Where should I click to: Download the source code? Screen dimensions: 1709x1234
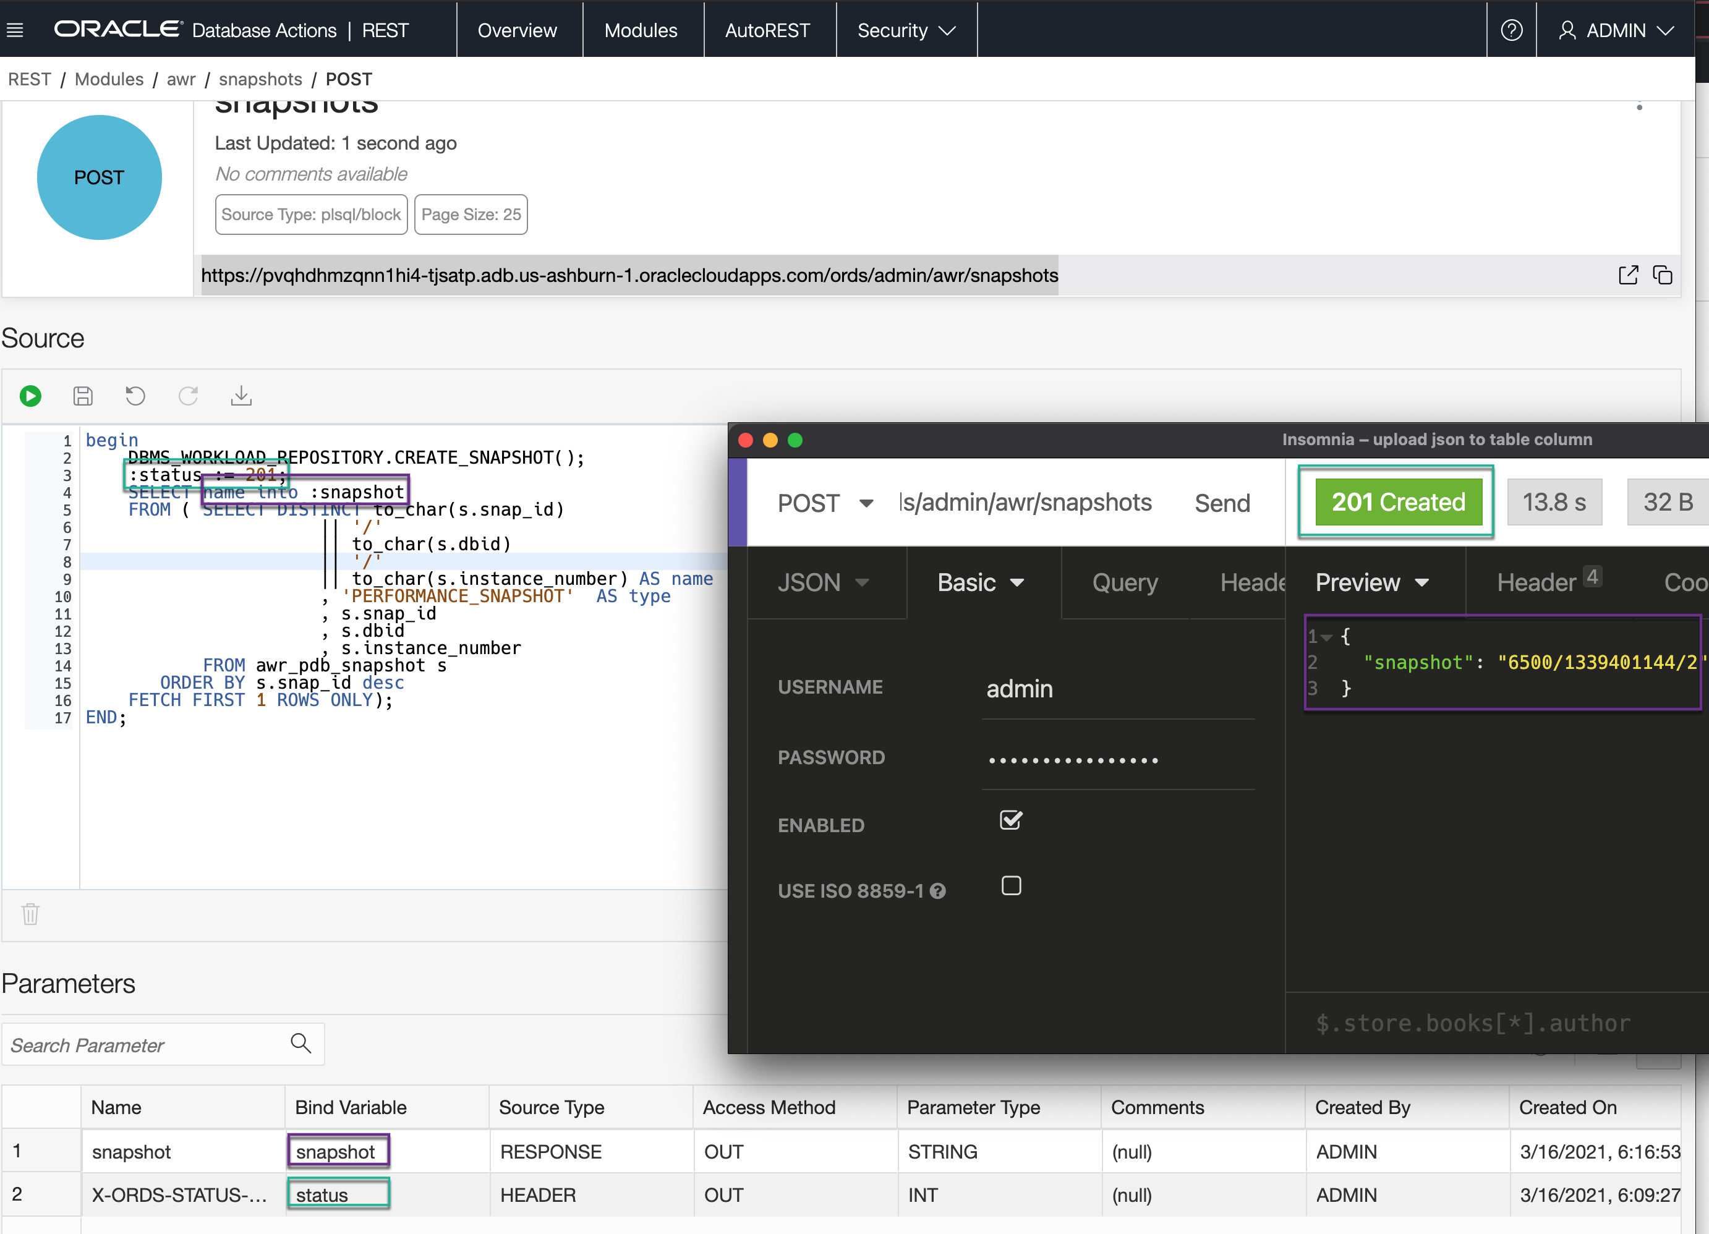[x=241, y=396]
